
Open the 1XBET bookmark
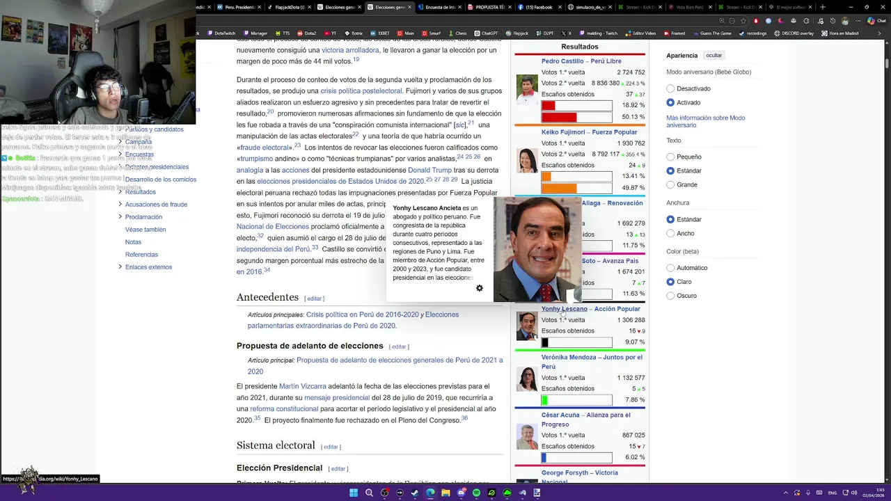pos(380,33)
